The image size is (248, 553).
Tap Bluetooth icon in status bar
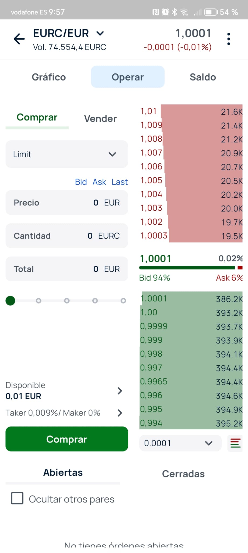(x=174, y=12)
